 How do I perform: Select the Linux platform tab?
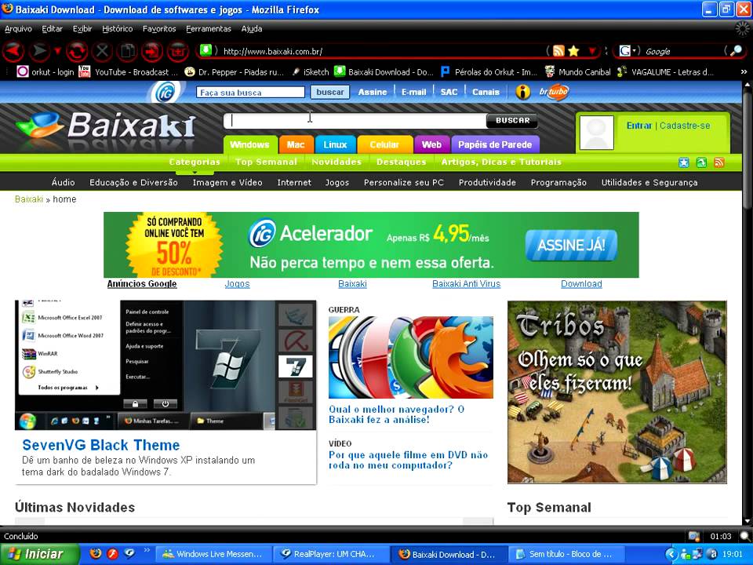tap(335, 144)
